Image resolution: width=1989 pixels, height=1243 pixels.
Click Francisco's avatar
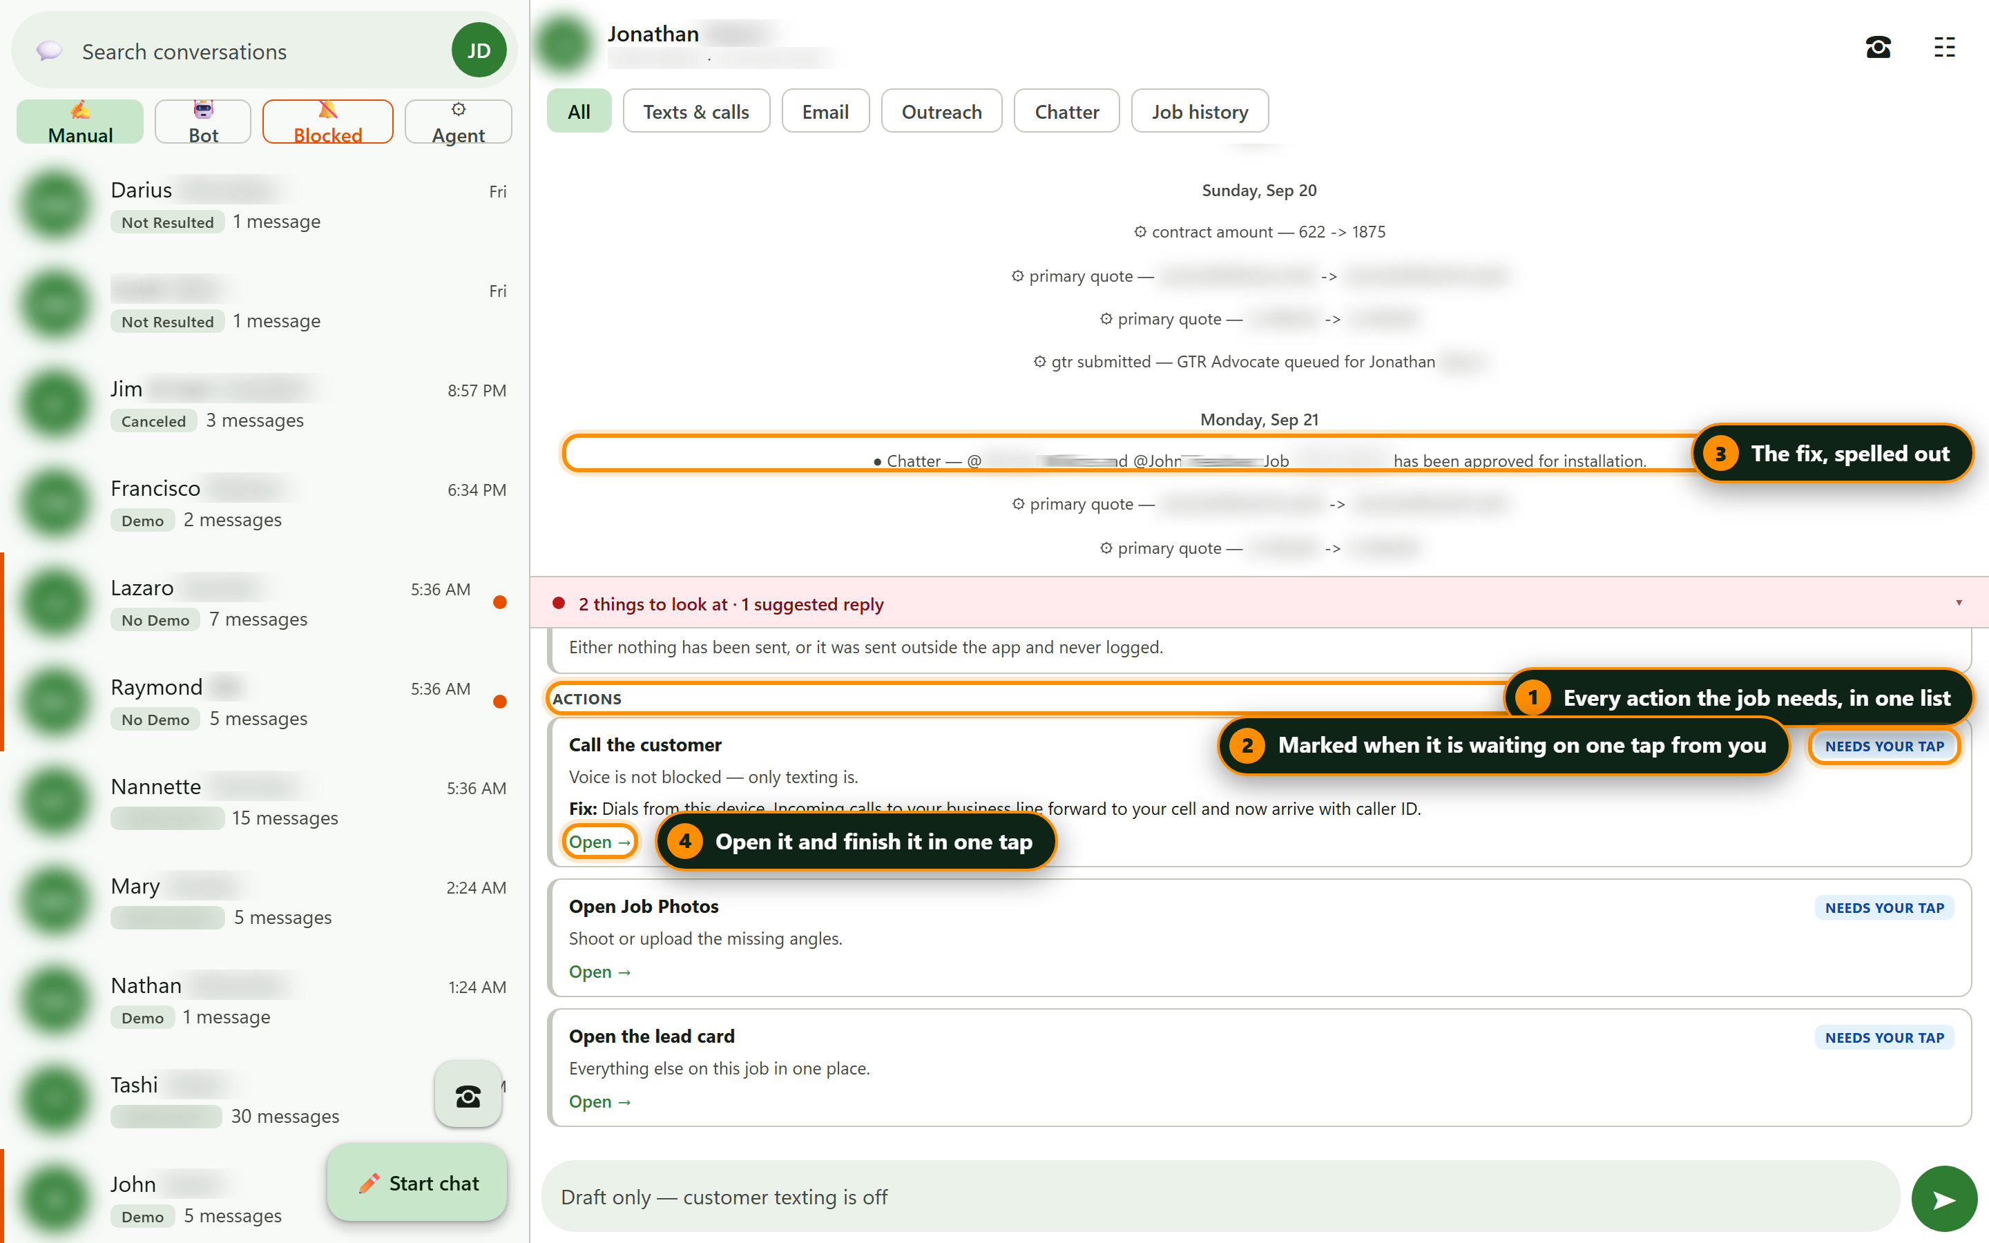coord(55,503)
